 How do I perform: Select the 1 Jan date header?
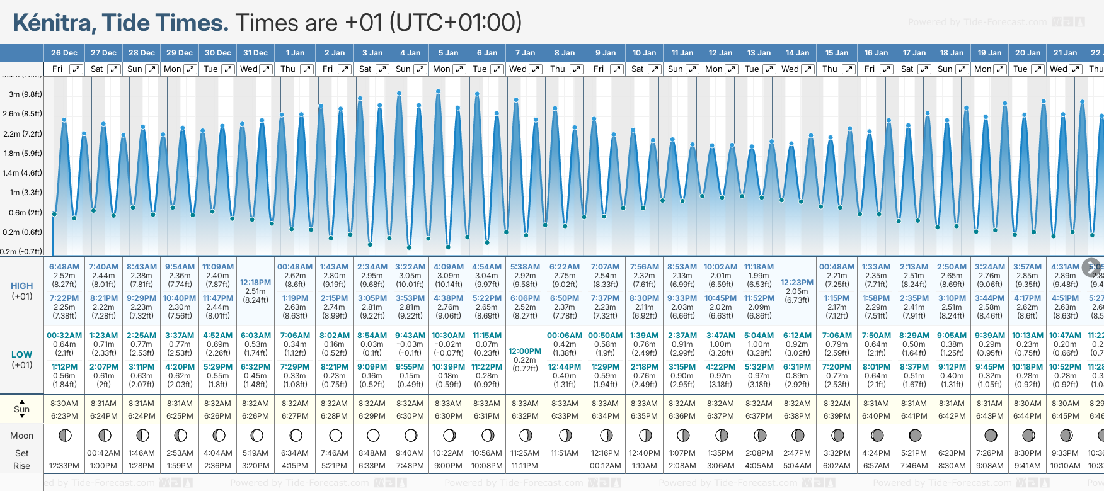coord(295,53)
